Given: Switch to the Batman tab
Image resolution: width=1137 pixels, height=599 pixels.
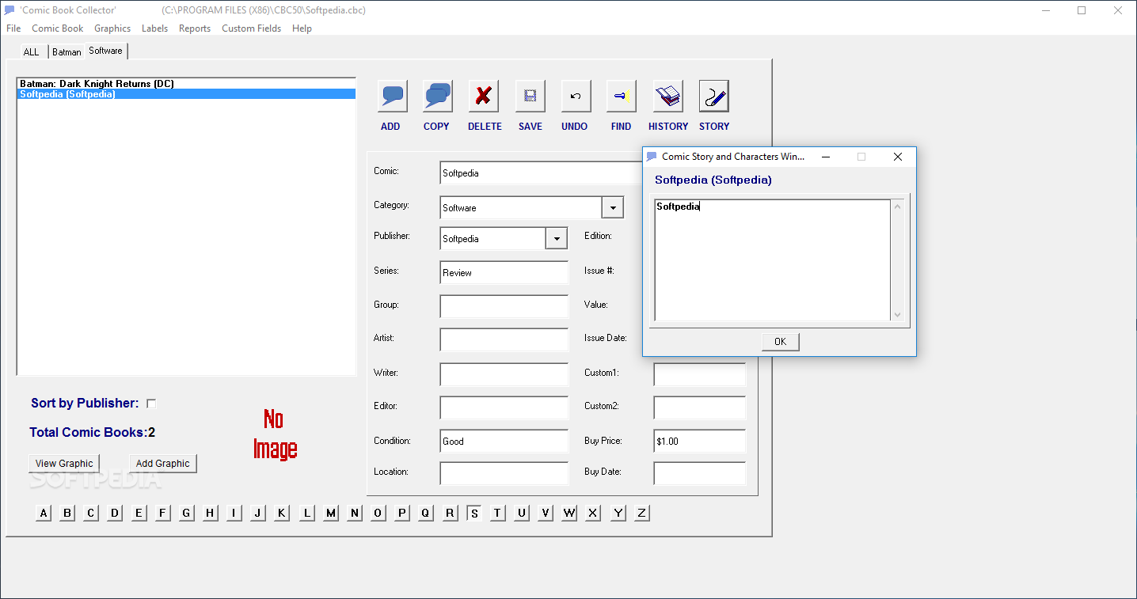Looking at the screenshot, I should pyautogui.click(x=67, y=51).
